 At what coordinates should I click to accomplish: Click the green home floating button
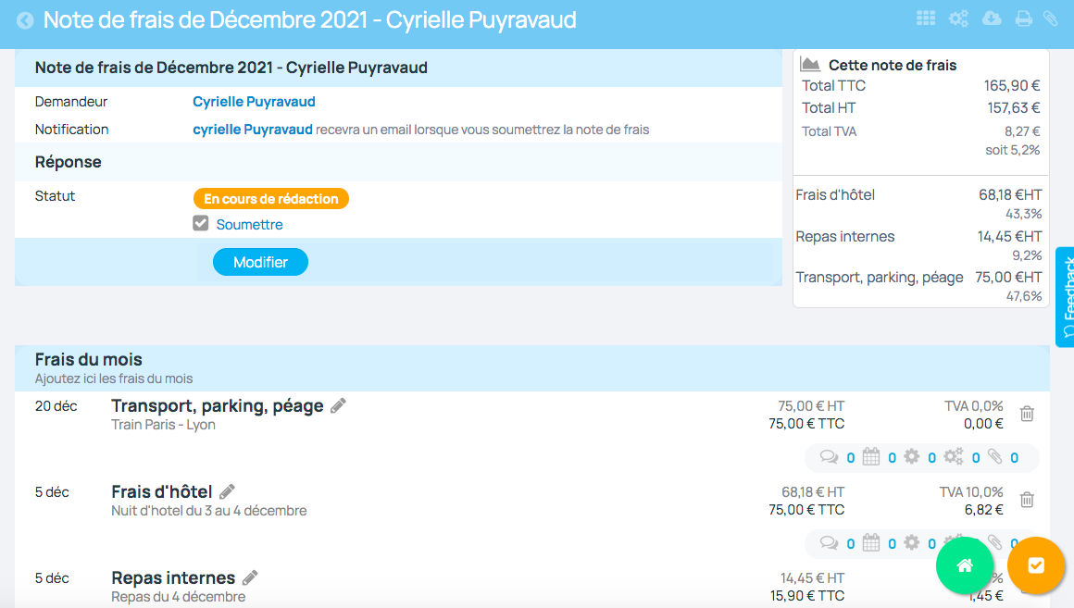point(965,565)
